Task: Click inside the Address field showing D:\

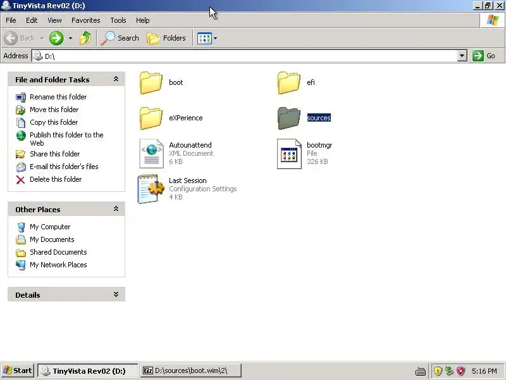Action: pos(244,56)
